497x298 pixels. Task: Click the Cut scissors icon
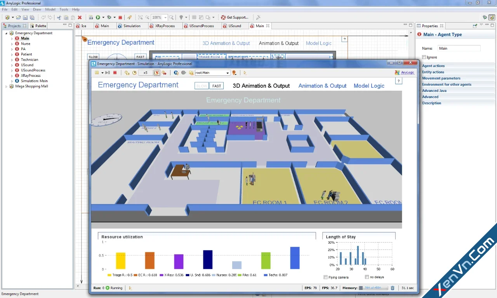click(x=59, y=17)
